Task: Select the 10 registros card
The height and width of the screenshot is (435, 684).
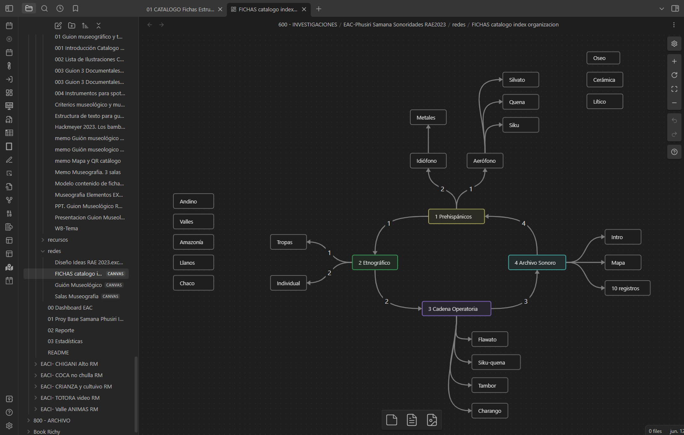Action: click(x=628, y=288)
